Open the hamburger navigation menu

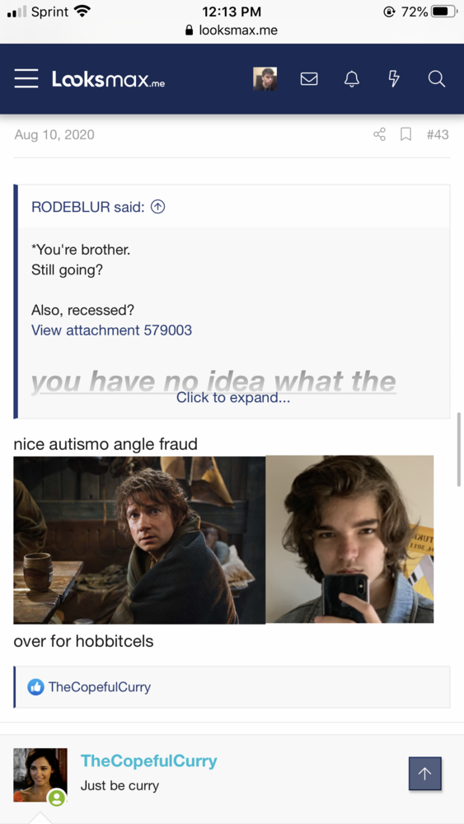coord(26,79)
